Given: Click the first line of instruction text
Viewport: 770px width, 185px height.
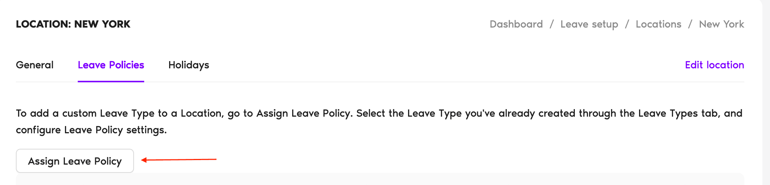Looking at the screenshot, I should pos(379,113).
